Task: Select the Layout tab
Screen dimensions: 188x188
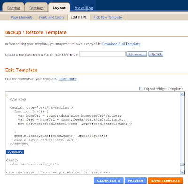Action: [x=59, y=8]
